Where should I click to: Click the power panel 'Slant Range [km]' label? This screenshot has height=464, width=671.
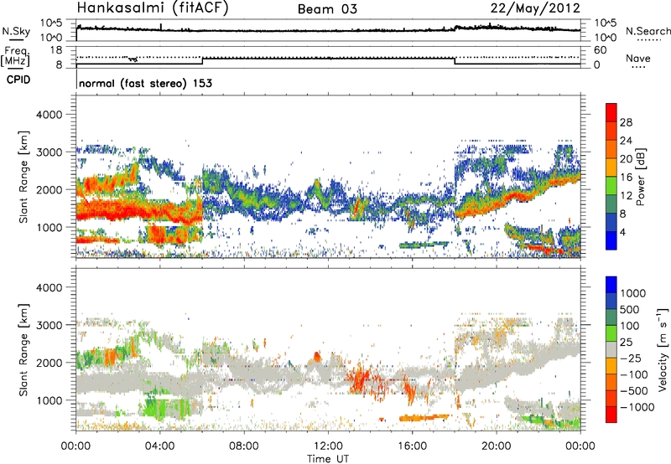(23, 177)
